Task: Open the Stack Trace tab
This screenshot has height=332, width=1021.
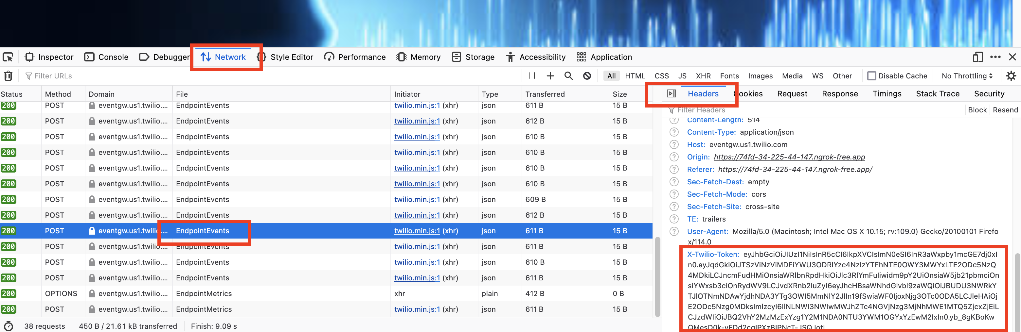Action: [937, 94]
